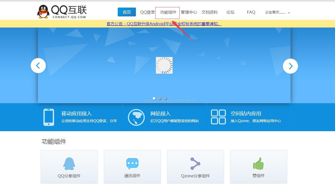Click the globe website access icon
The image size is (335, 195).
(x=136, y=117)
